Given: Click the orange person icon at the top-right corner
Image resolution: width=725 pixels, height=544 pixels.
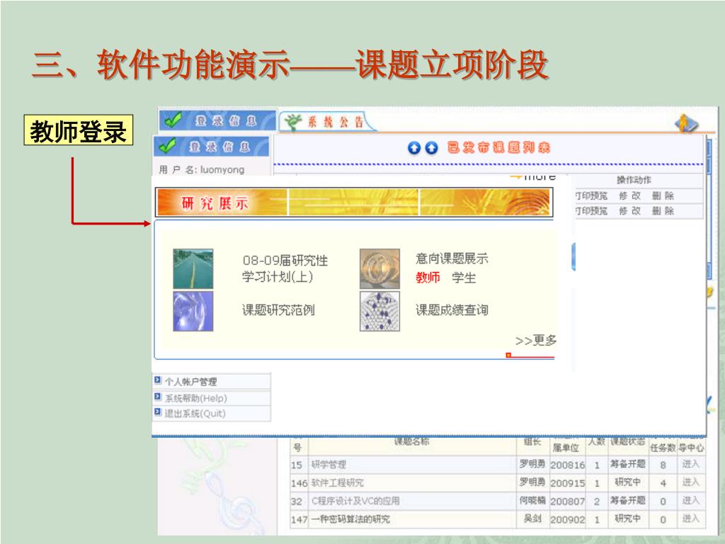Looking at the screenshot, I should coord(687,123).
